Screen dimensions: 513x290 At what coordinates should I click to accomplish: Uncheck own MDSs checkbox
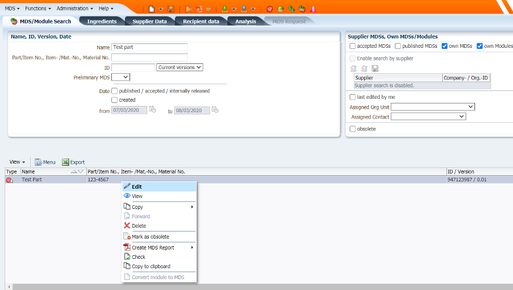(444, 46)
